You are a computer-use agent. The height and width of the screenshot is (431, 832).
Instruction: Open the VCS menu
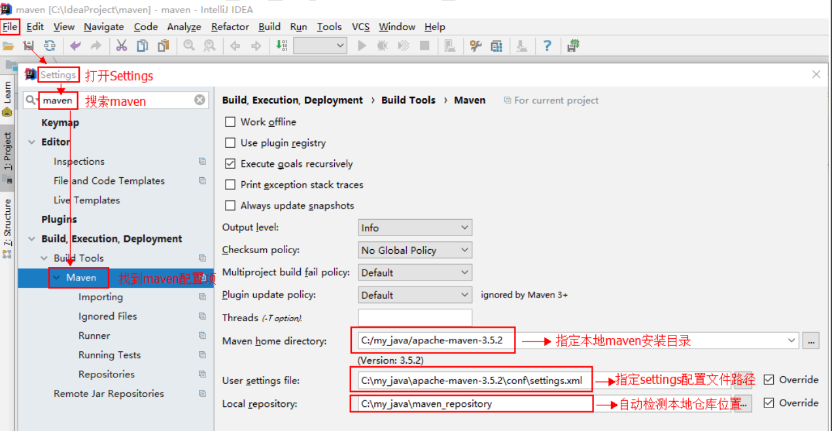pyautogui.click(x=360, y=27)
